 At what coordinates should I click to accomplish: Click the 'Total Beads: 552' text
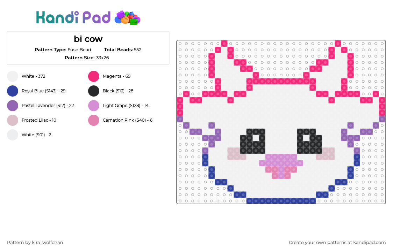[x=123, y=50]
